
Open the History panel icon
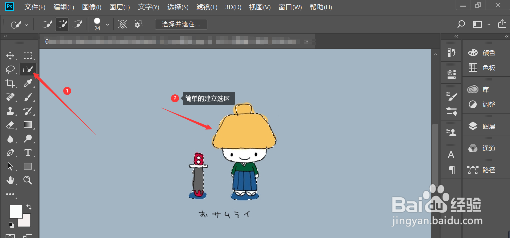click(x=451, y=53)
